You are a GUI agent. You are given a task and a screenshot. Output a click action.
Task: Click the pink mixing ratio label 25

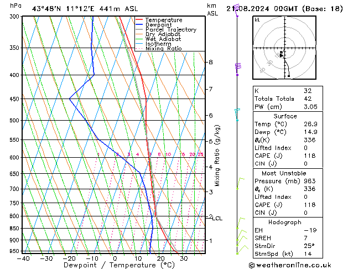(200, 154)
